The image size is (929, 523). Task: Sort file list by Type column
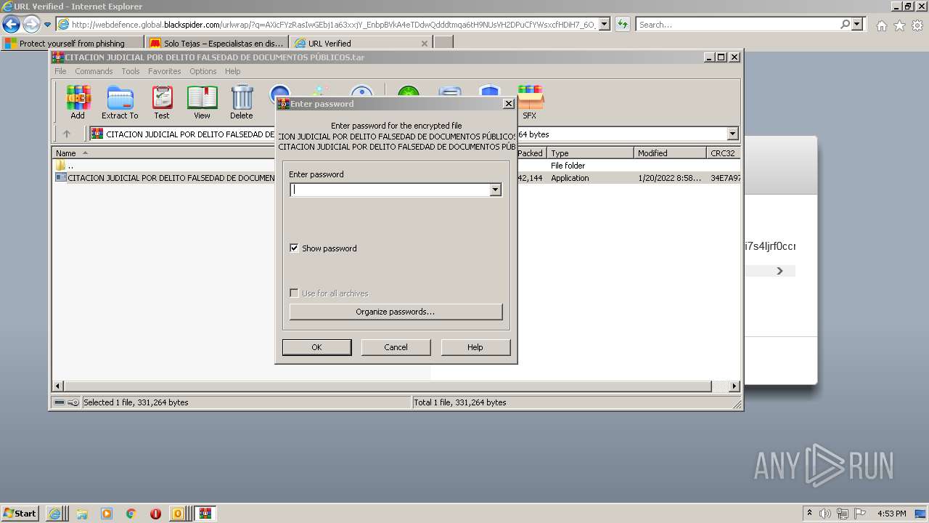click(x=591, y=153)
